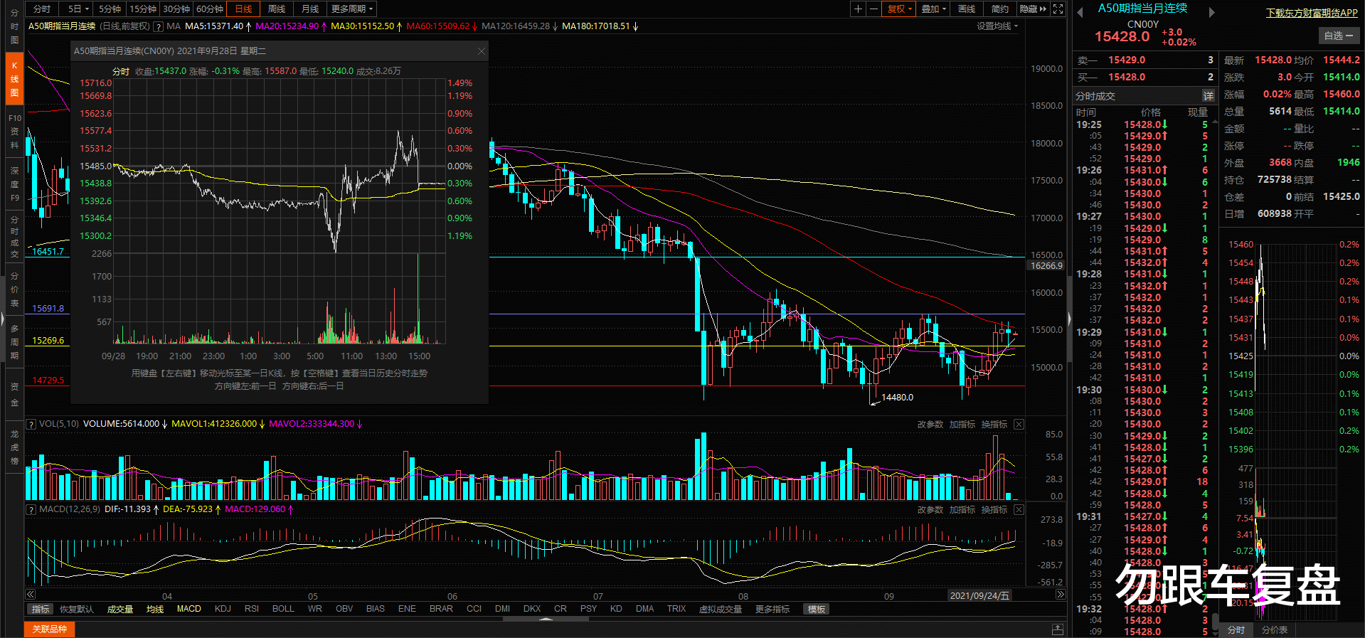Toggle 虚拟成交量 indicator
This screenshot has height=638, width=1365.
(x=721, y=610)
